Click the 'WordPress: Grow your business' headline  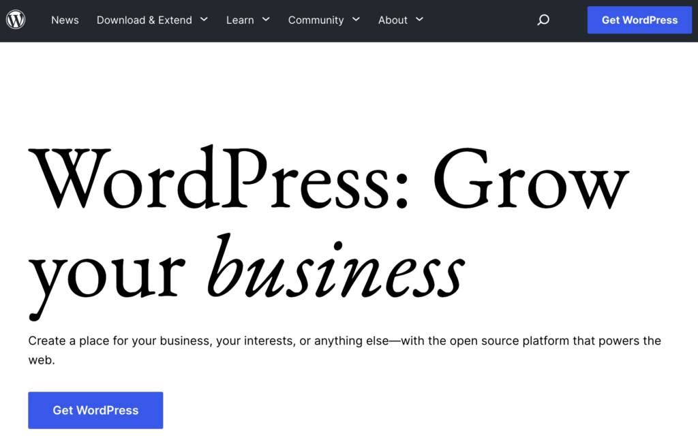329,232
